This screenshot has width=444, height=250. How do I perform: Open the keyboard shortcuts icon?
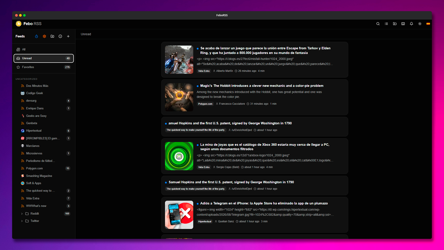(403, 24)
